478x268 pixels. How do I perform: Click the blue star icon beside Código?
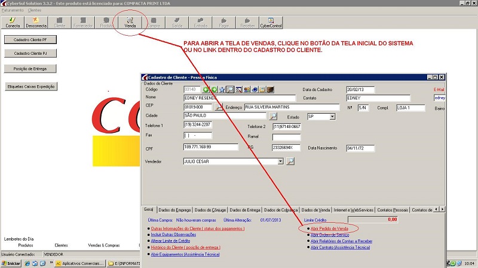222,90
